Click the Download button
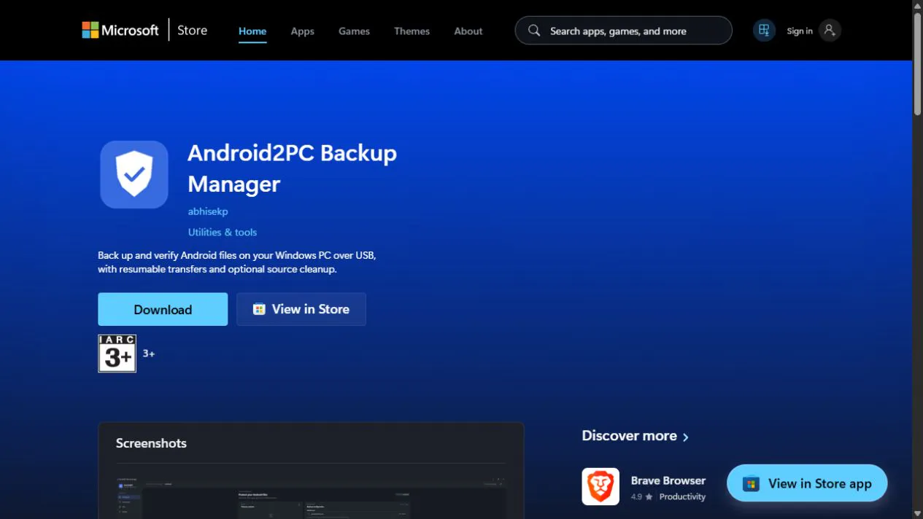 coord(163,309)
